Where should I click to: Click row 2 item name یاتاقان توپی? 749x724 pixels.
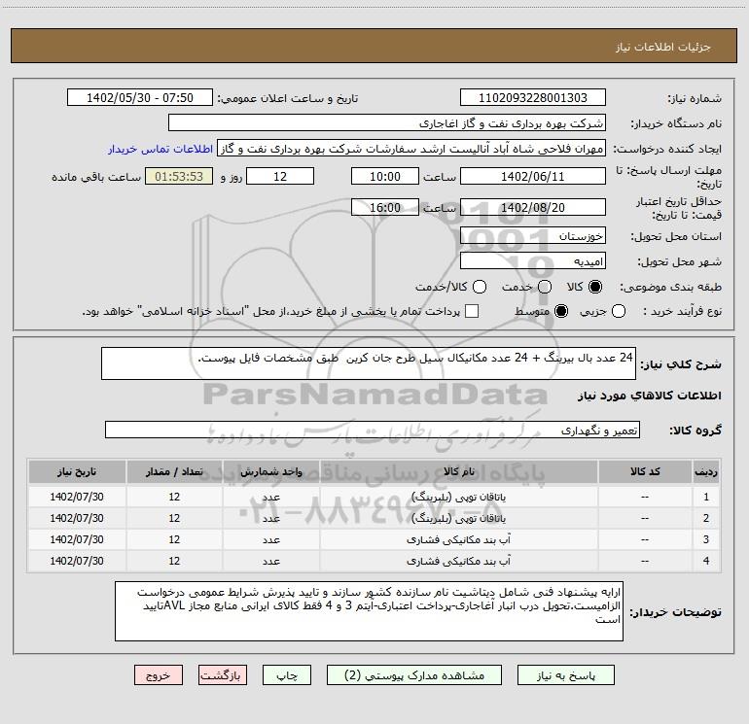458,518
